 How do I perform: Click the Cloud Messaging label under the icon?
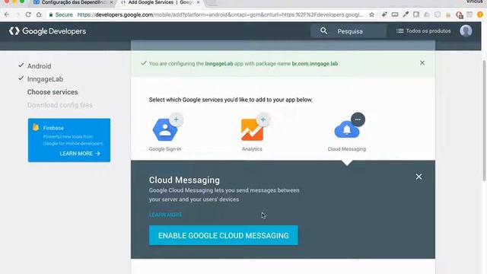coord(347,149)
